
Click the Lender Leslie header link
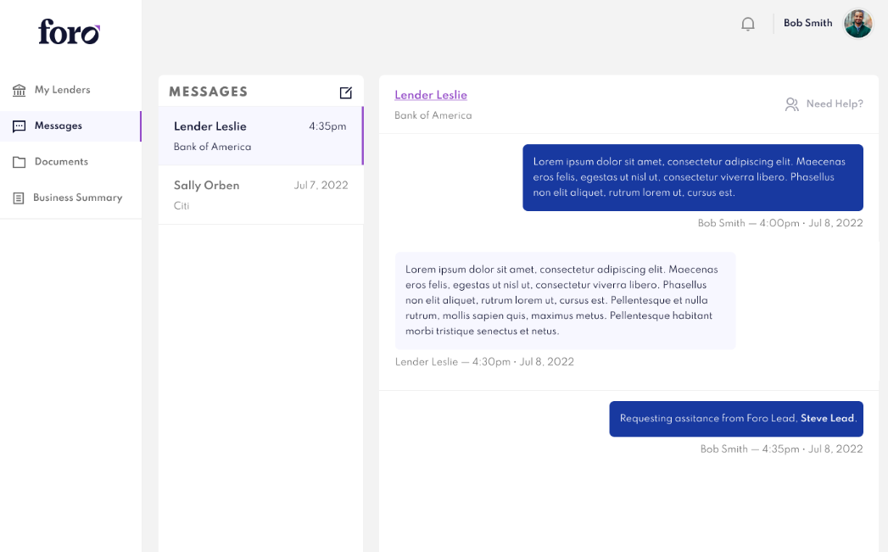pos(431,95)
